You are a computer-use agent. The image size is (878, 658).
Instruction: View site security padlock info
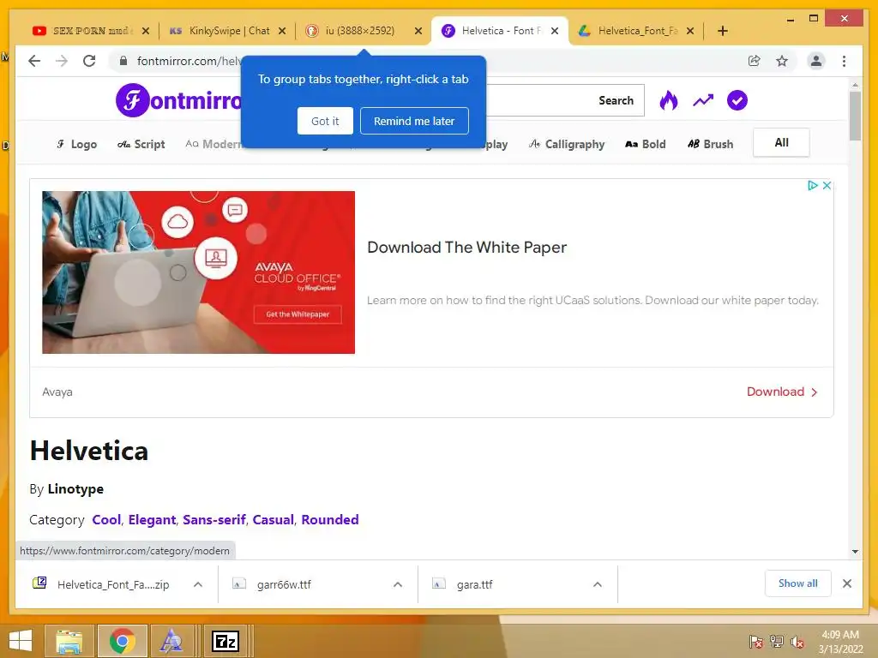pyautogui.click(x=123, y=61)
